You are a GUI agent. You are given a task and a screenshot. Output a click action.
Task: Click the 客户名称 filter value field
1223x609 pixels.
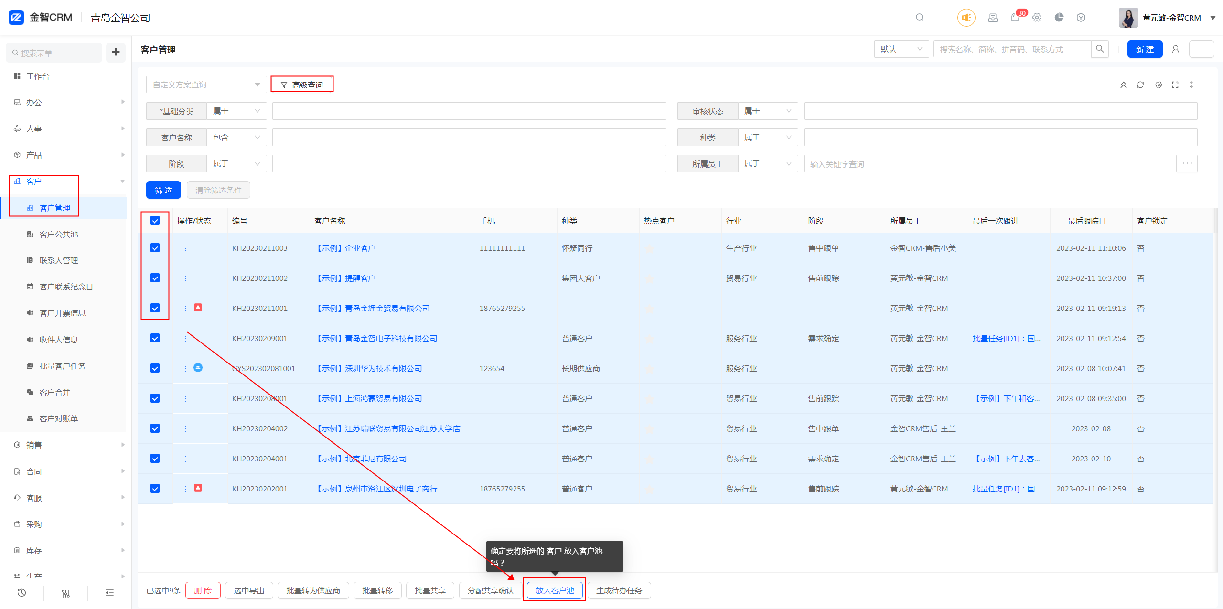tap(469, 138)
